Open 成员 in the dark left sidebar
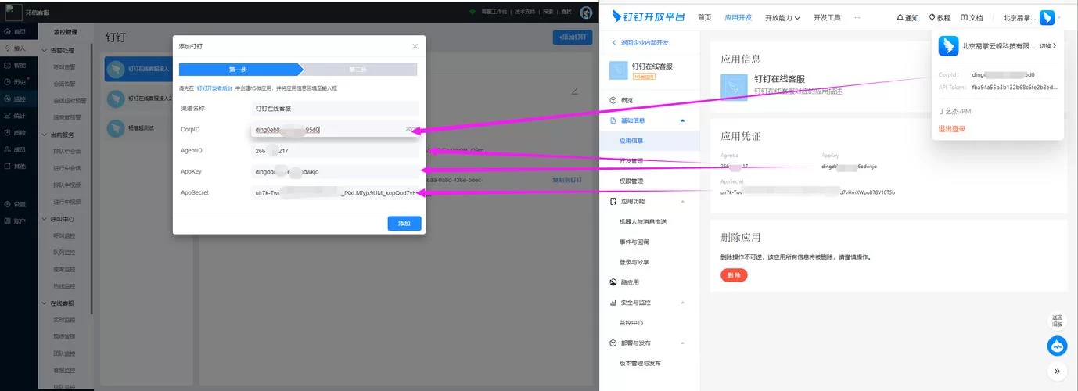 pyautogui.click(x=16, y=149)
